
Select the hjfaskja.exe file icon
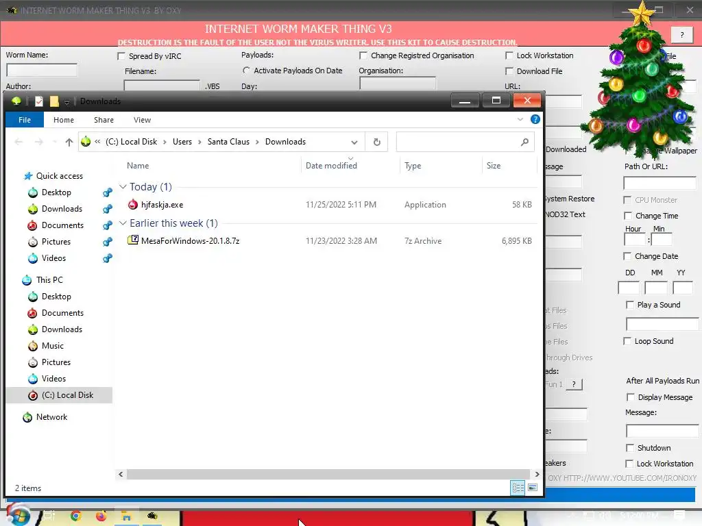(133, 204)
